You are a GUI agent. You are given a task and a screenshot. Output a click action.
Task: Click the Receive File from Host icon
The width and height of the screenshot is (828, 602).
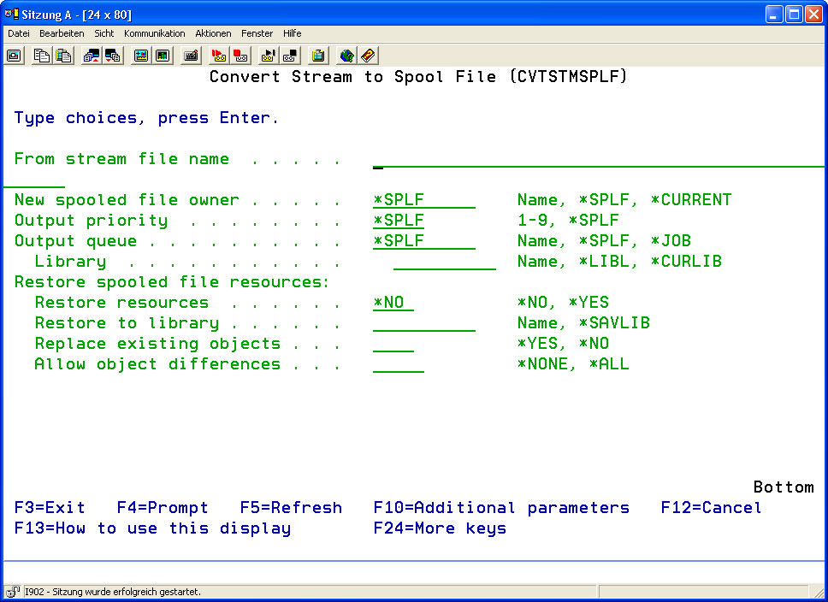coord(113,56)
